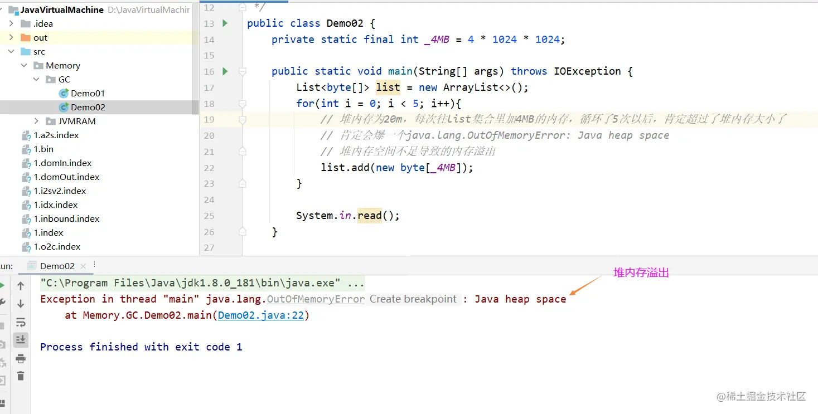Expand the .idea folder
The image size is (818, 414).
pyautogui.click(x=11, y=23)
